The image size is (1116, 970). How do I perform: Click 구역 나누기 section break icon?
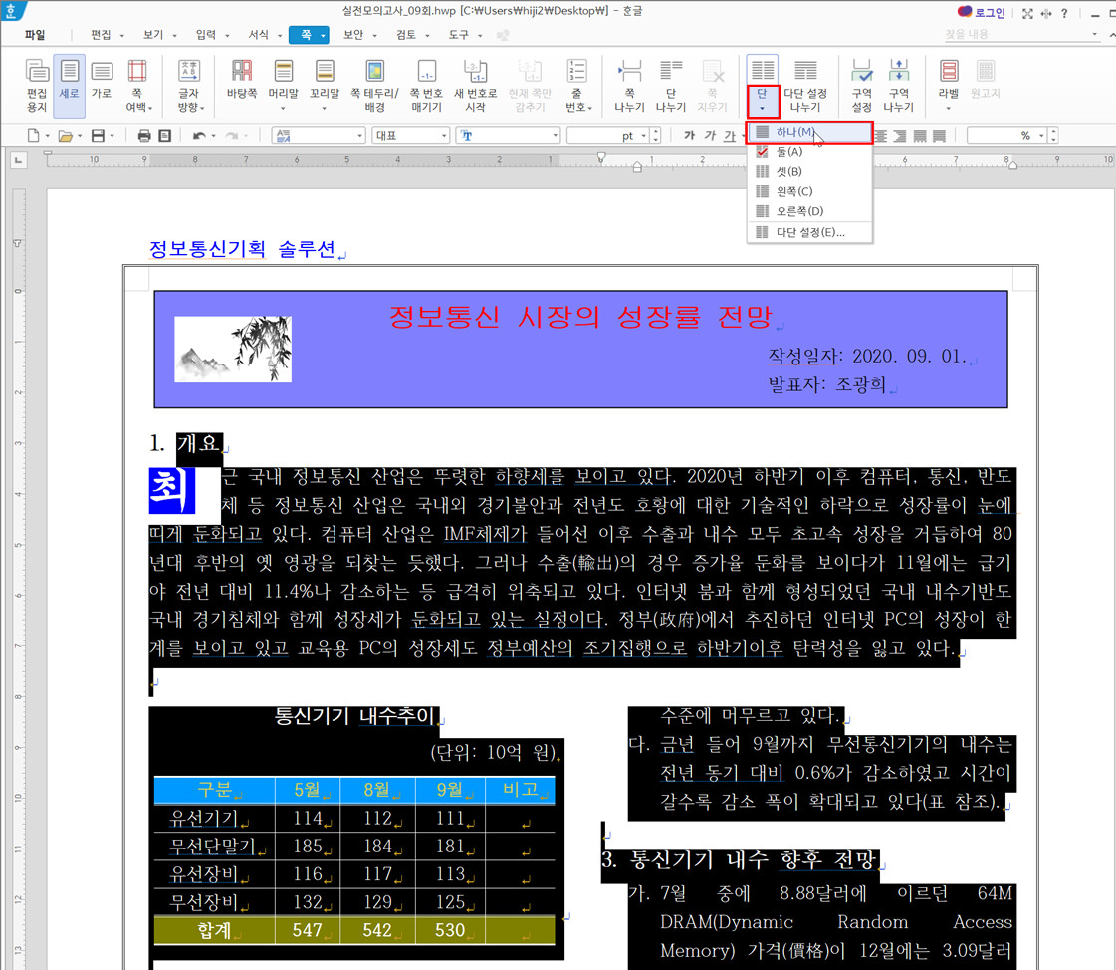coord(899,86)
